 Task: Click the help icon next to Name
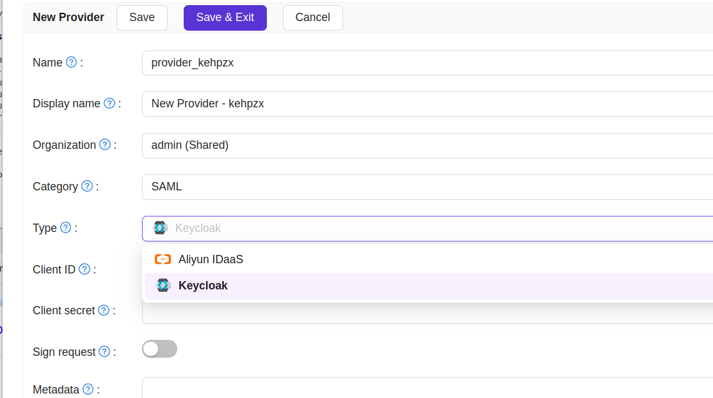72,62
